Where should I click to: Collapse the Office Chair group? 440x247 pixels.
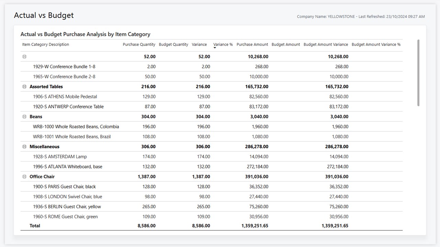[x=24, y=177]
